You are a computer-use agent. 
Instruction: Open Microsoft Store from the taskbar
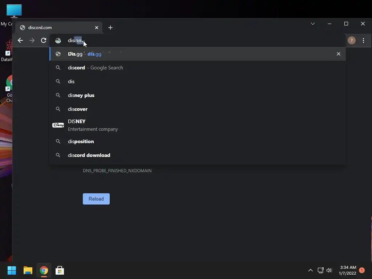click(x=60, y=270)
